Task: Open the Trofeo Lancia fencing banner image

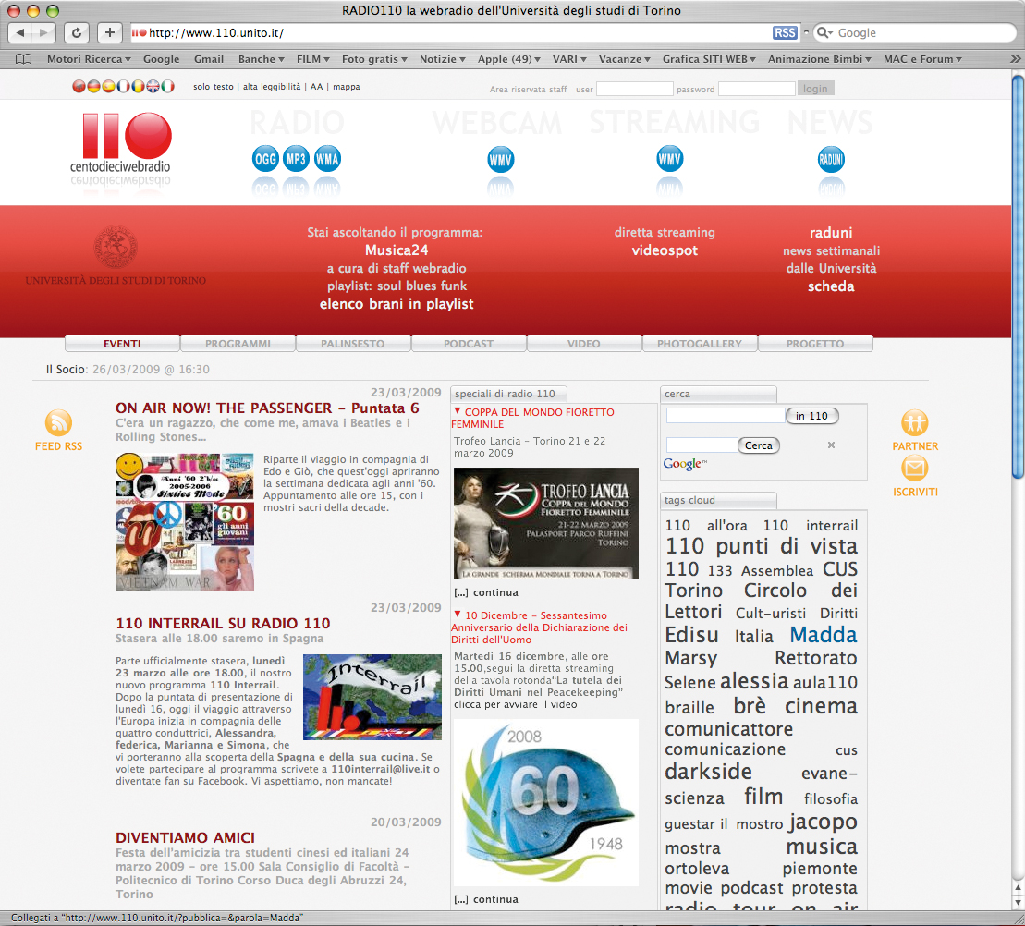Action: (546, 523)
